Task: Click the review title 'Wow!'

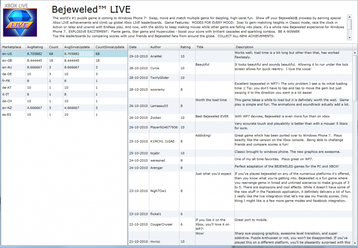Action: click(x=200, y=233)
